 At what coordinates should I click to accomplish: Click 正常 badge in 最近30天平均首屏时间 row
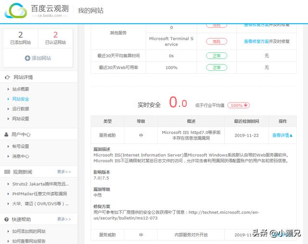click(217, 56)
